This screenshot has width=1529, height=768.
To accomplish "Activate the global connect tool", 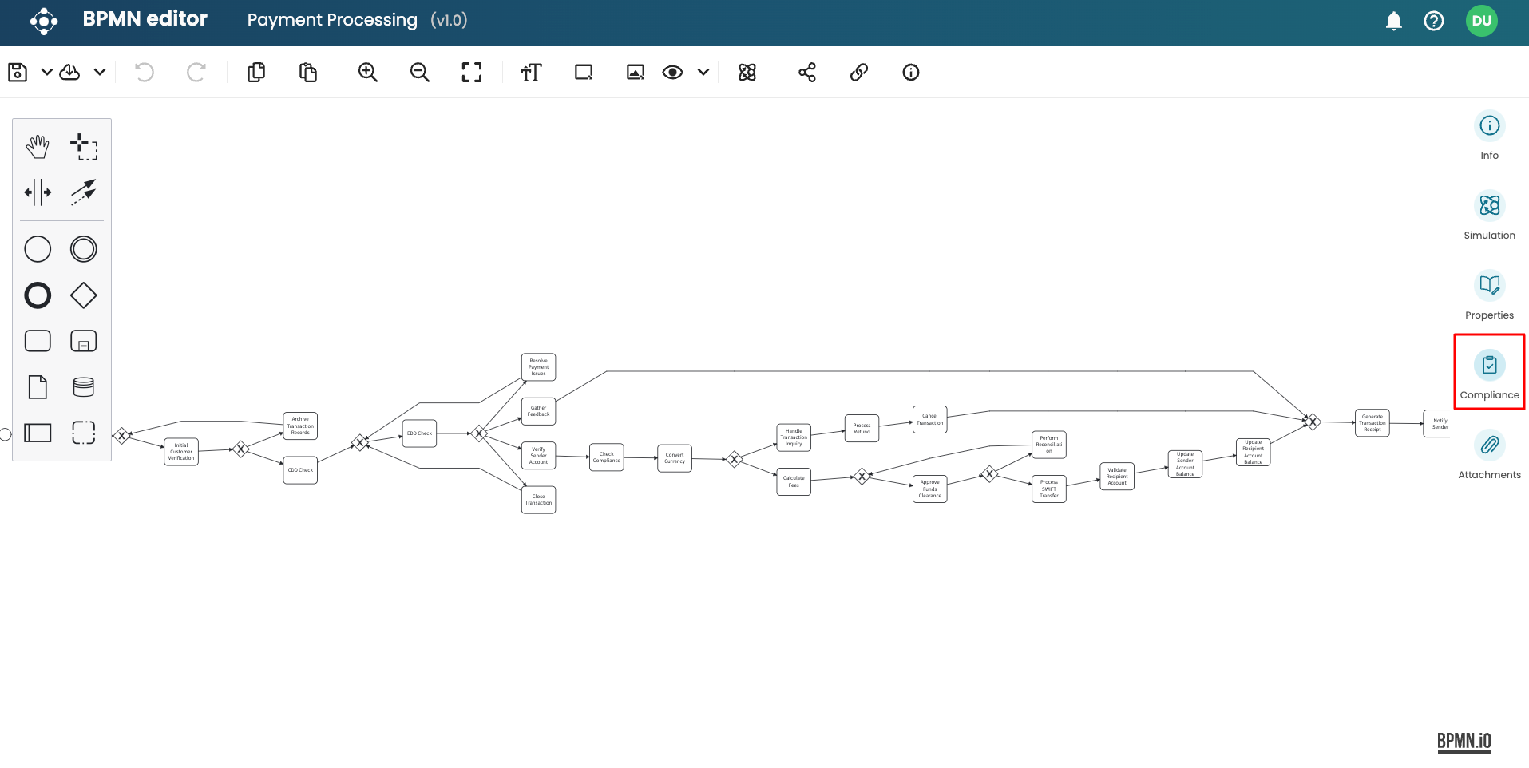I will (x=83, y=192).
